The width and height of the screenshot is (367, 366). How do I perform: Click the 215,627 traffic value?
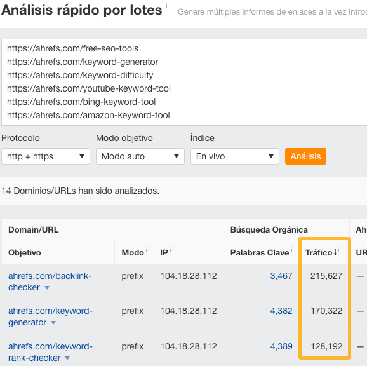[326, 276]
